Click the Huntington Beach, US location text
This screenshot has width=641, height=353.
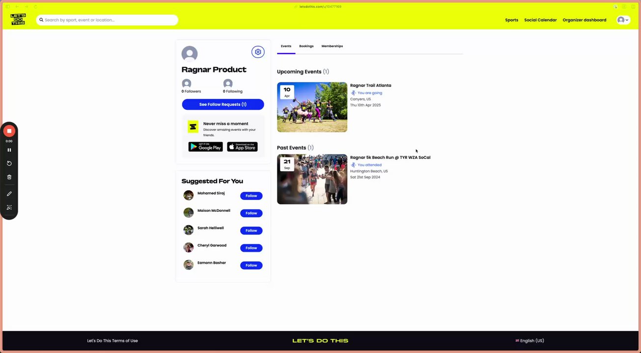(x=369, y=171)
